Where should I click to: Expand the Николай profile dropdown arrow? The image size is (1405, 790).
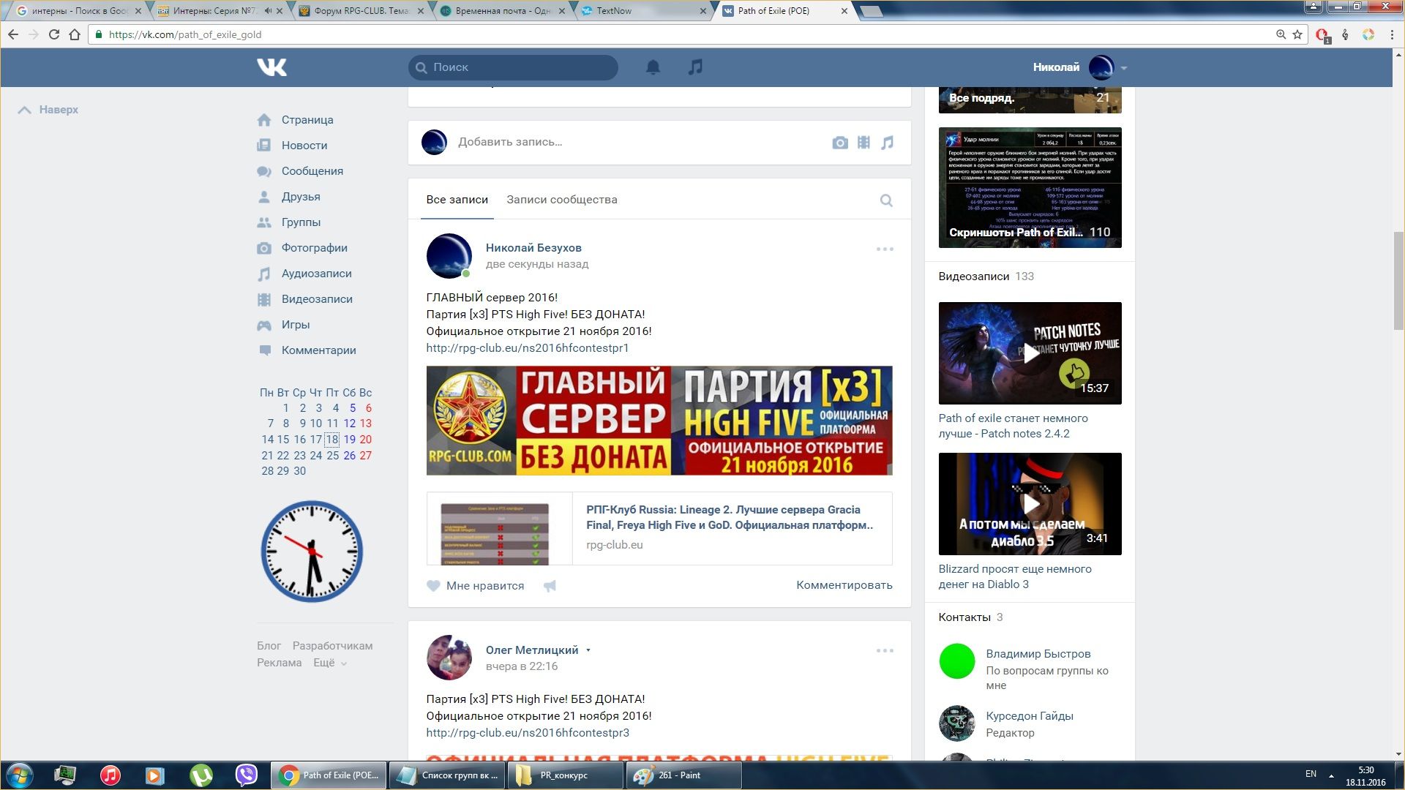pos(1124,68)
